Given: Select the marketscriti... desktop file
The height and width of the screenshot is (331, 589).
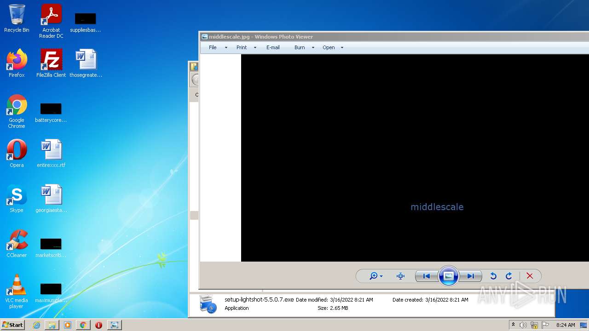Looking at the screenshot, I should tap(51, 247).
